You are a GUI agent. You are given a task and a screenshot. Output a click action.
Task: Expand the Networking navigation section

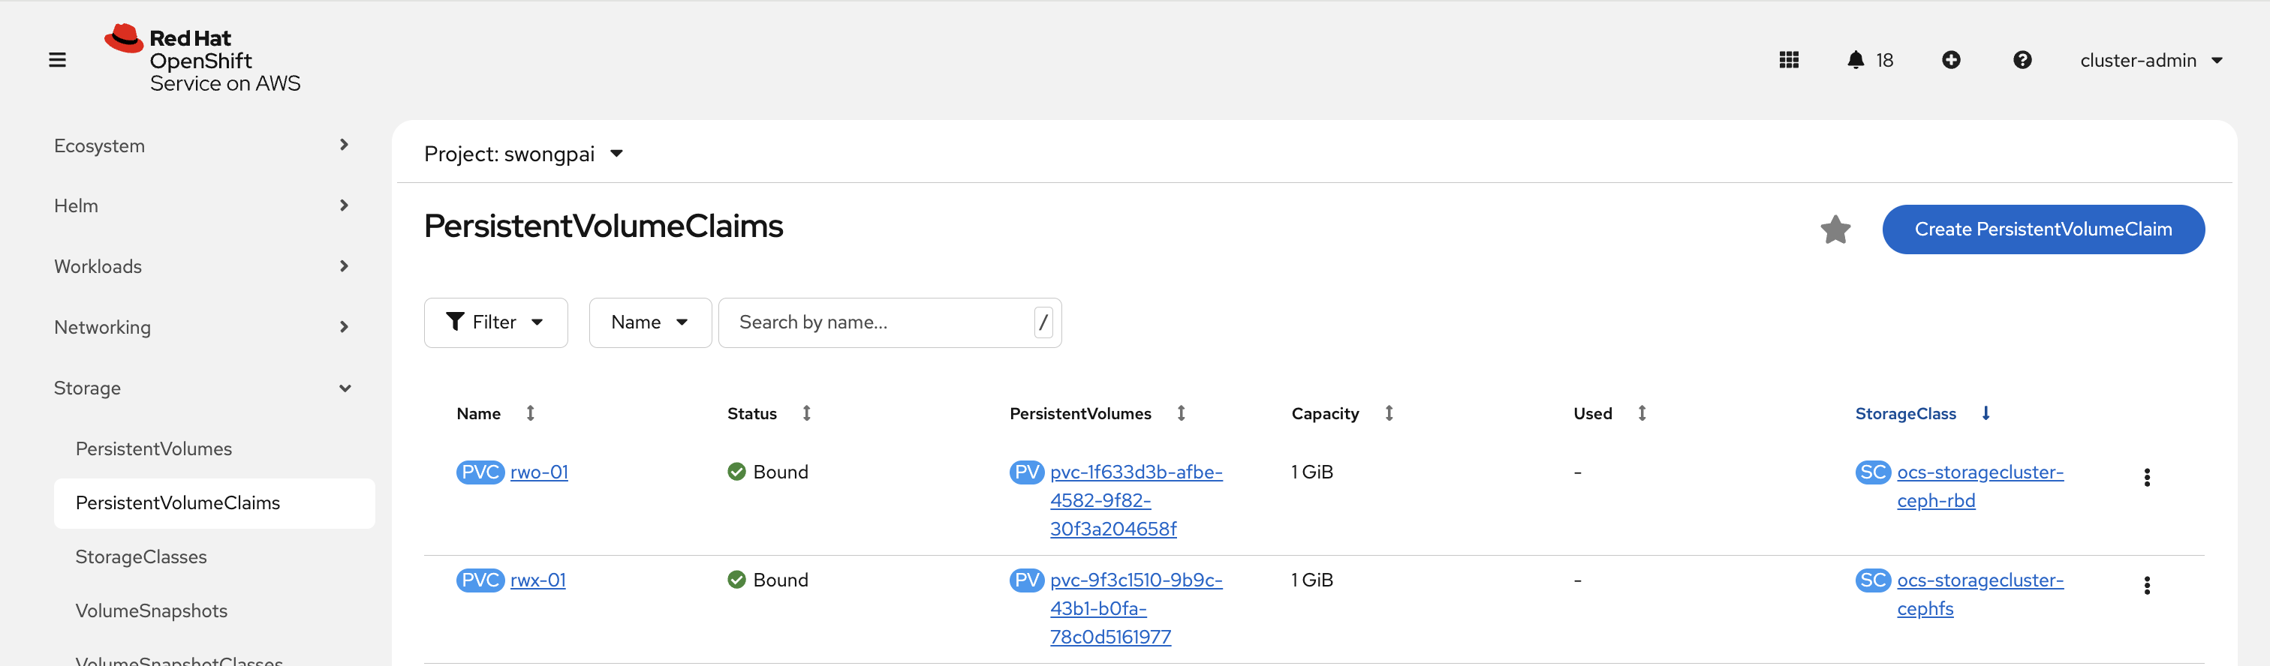pos(202,327)
